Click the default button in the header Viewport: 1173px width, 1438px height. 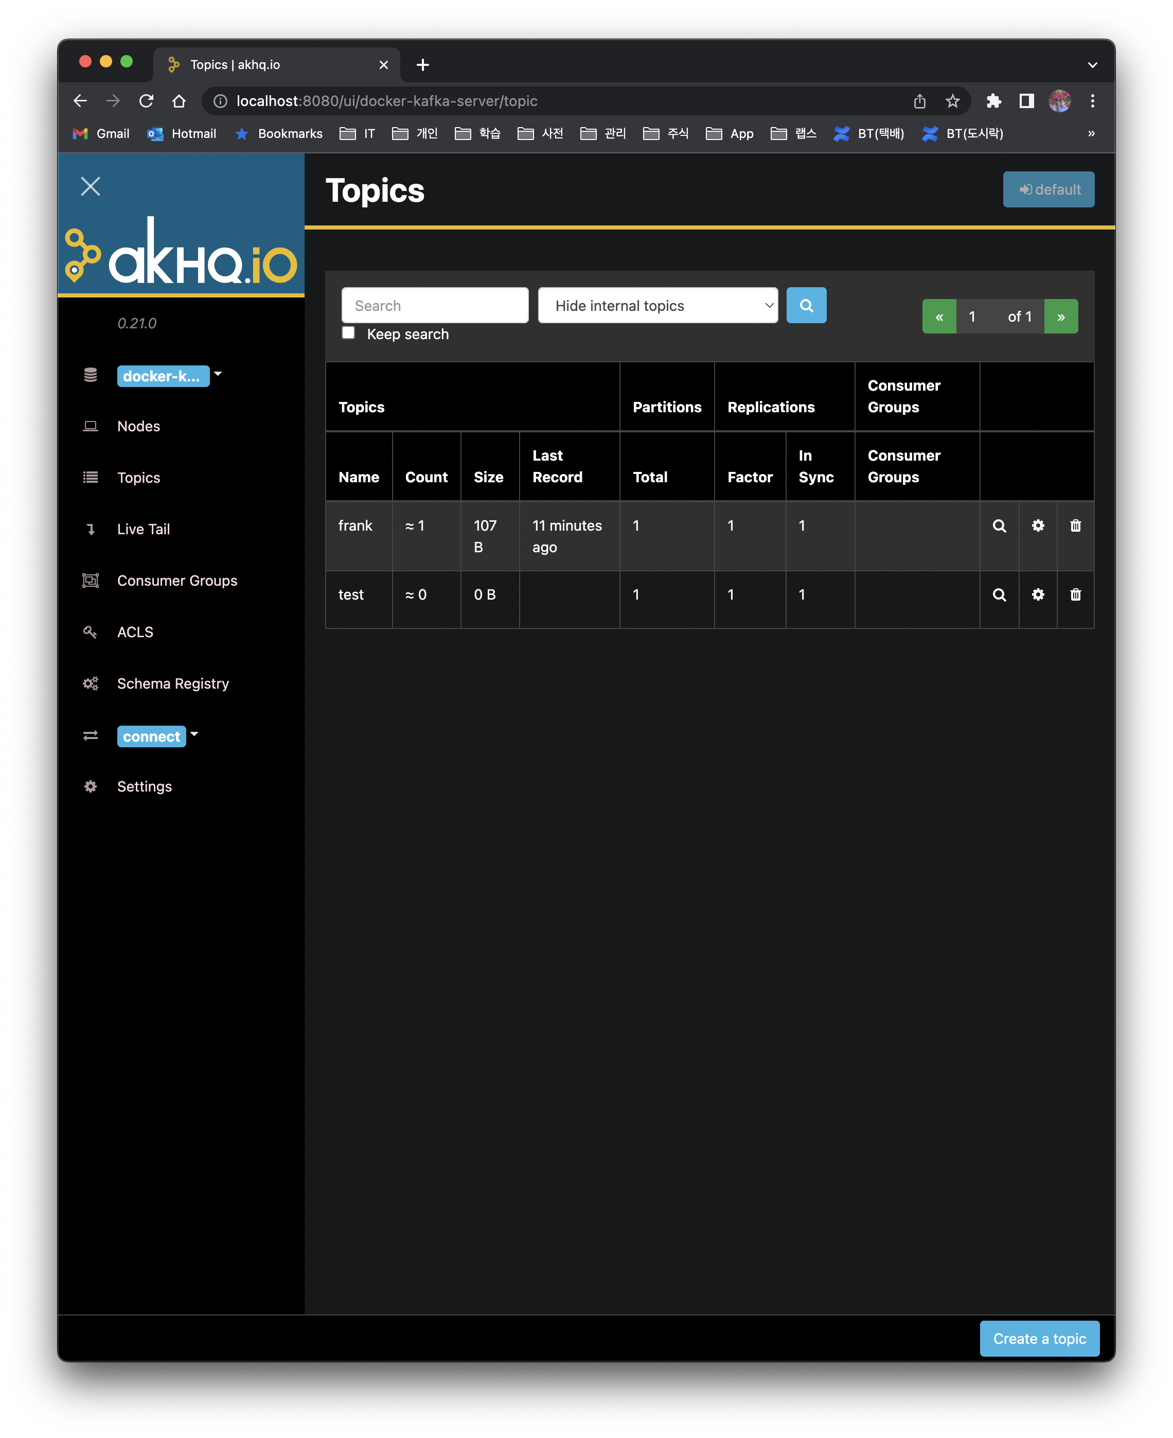[x=1048, y=189]
